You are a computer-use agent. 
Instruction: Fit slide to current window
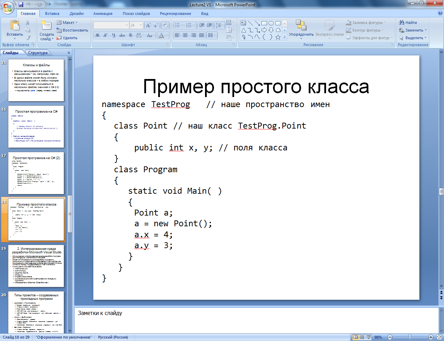pyautogui.click(x=439, y=337)
